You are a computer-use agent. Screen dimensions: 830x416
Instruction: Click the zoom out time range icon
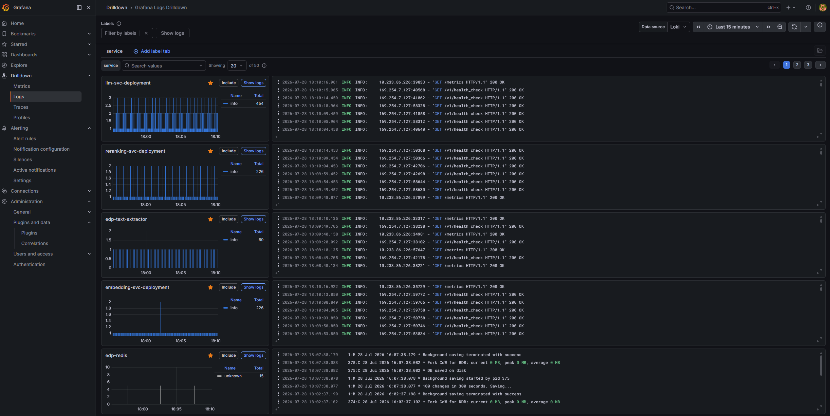click(780, 27)
